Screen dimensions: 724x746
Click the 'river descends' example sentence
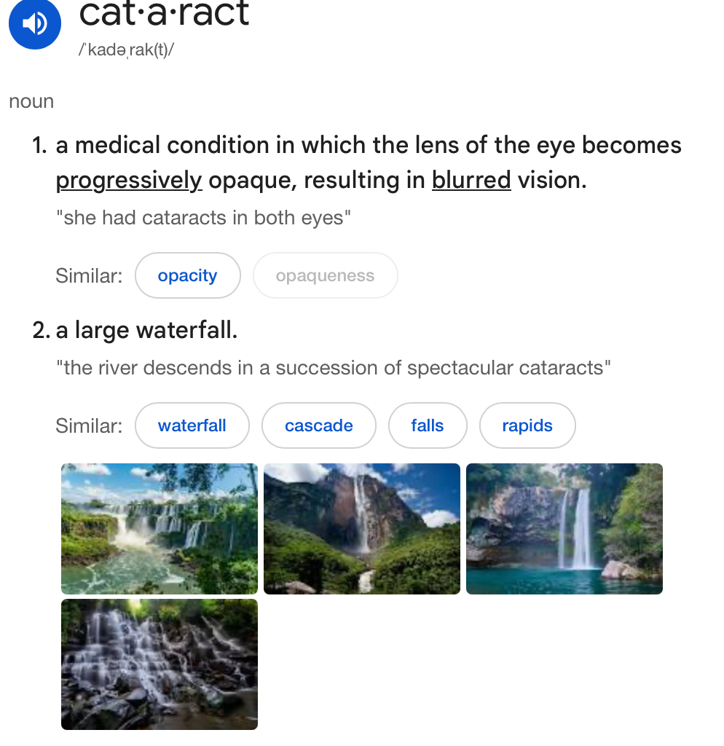[333, 368]
